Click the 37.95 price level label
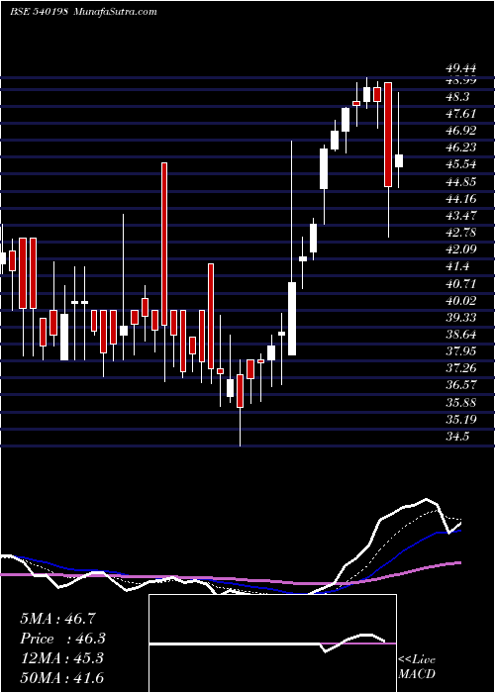Screen dimensions: 495x693 (x=461, y=351)
